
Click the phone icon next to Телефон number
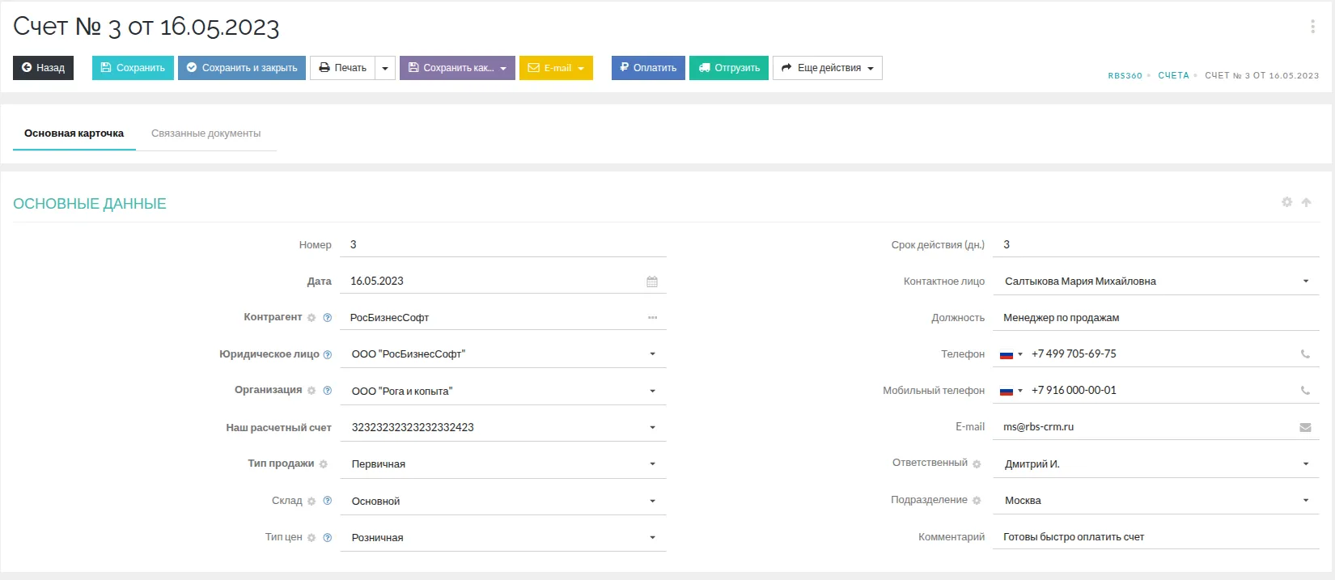(1305, 354)
